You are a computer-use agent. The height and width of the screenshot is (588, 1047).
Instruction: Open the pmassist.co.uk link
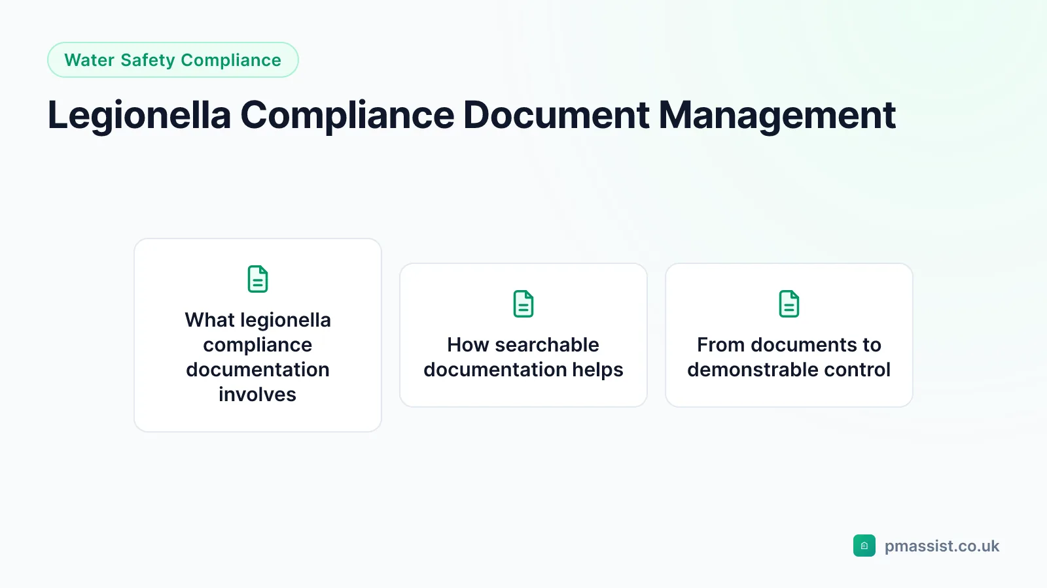click(x=942, y=546)
